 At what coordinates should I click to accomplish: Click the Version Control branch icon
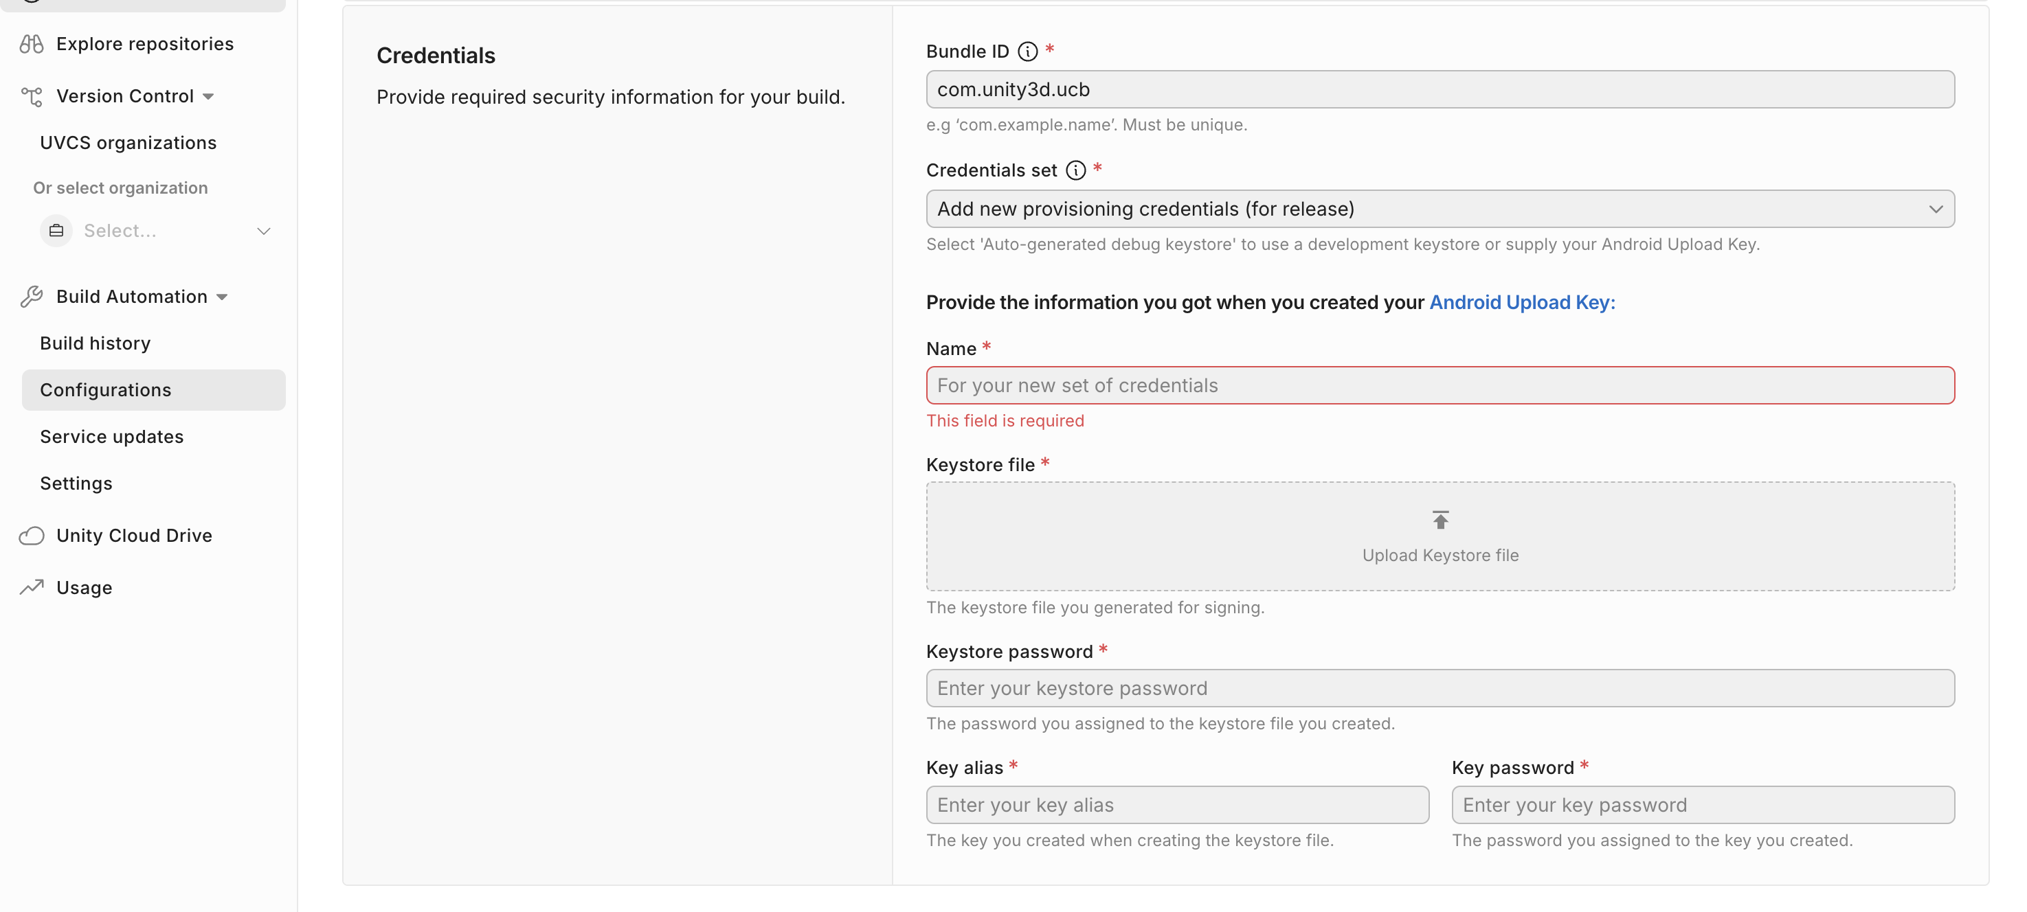pos(32,96)
